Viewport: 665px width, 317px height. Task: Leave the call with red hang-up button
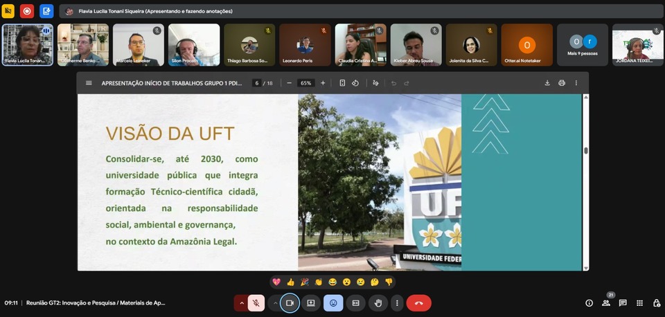[418, 303]
